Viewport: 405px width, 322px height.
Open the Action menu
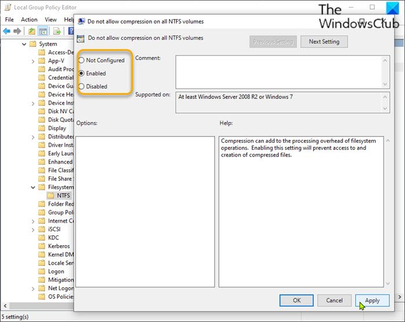point(29,20)
